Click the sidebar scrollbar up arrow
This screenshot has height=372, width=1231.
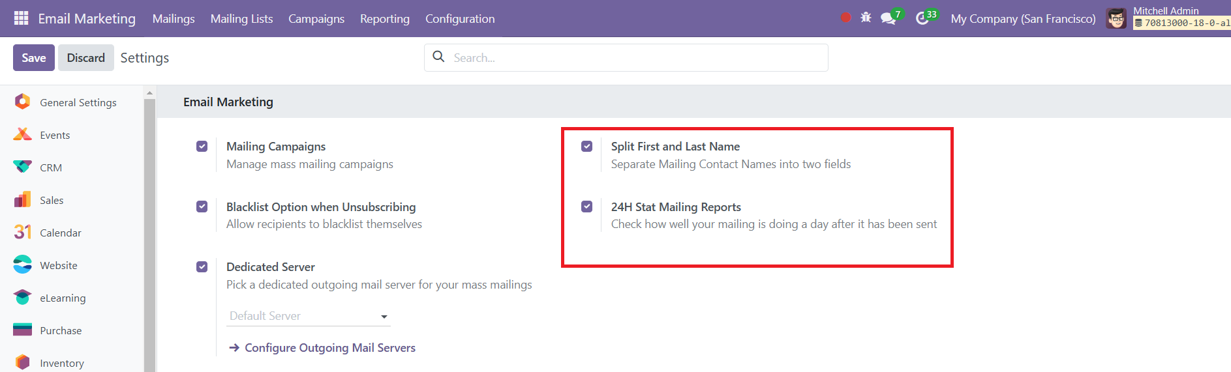pos(150,93)
